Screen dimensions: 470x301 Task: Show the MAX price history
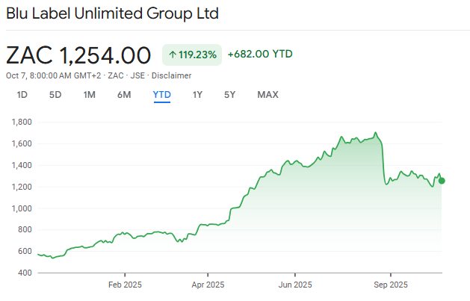click(268, 95)
